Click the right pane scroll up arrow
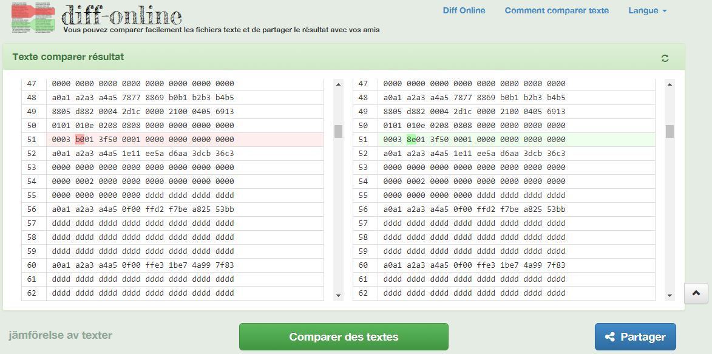 [670, 84]
